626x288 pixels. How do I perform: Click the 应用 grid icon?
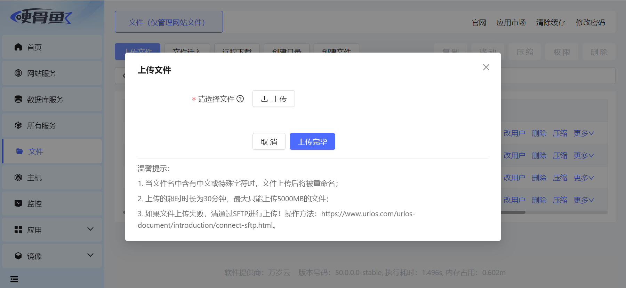pos(18,230)
